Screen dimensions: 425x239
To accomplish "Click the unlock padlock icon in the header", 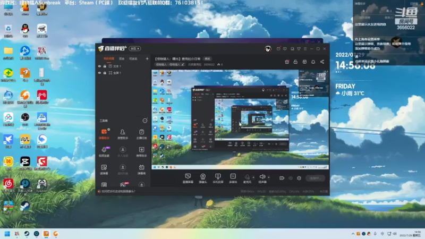I will click(295, 62).
